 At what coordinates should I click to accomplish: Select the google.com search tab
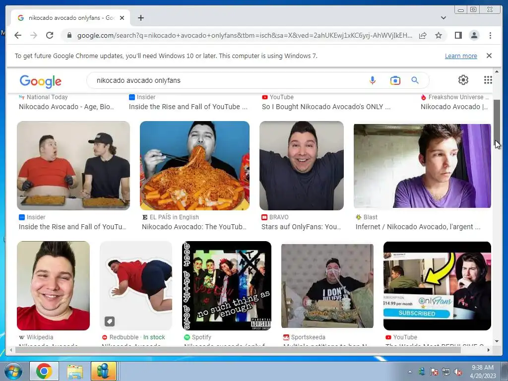click(70, 18)
